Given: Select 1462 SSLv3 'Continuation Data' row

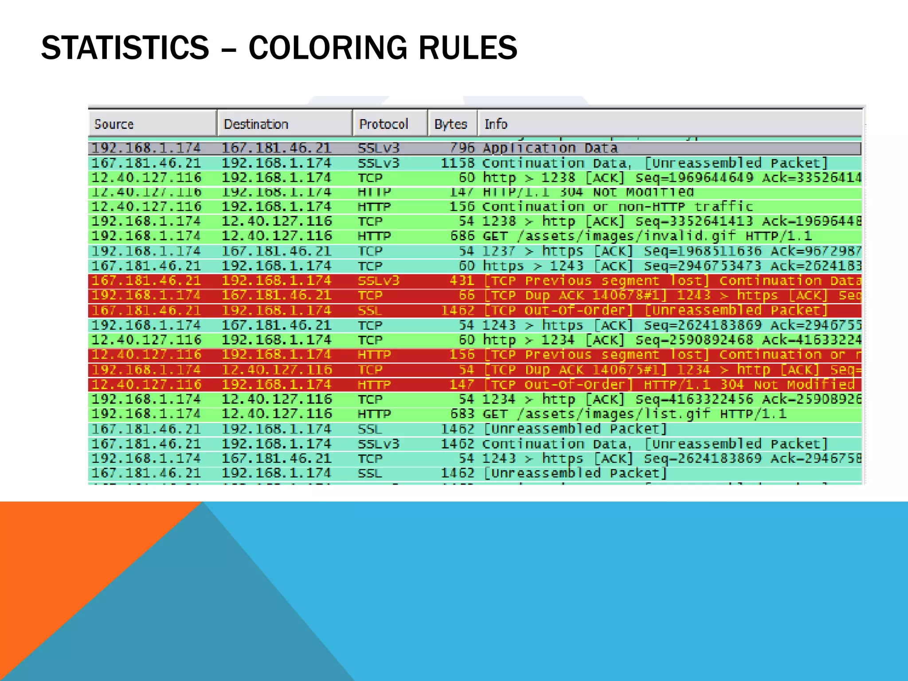Looking at the screenshot, I should 475,444.
